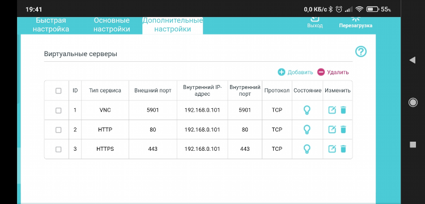Viewport: 425px width, 204px height.
Task: Click Добавить to add a virtual server
Action: (x=295, y=72)
